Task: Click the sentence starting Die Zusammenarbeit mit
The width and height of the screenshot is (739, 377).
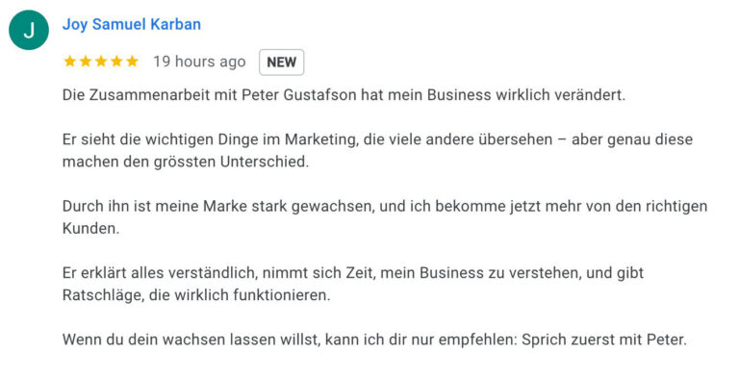Action: 344,95
